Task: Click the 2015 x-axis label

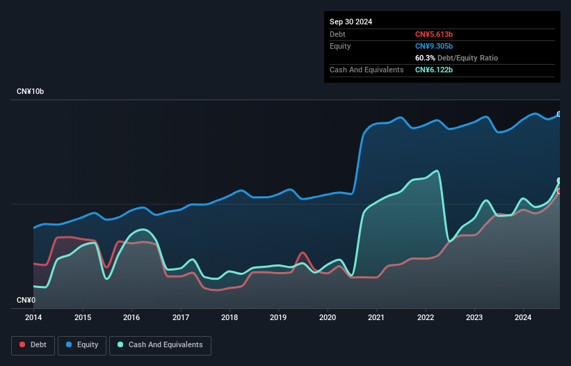Action: pos(83,317)
